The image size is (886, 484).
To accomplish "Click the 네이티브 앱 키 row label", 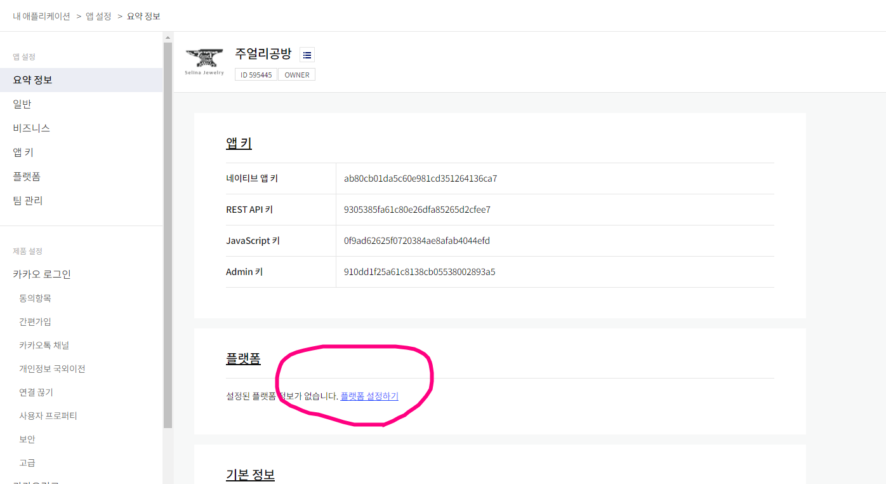I will point(252,178).
